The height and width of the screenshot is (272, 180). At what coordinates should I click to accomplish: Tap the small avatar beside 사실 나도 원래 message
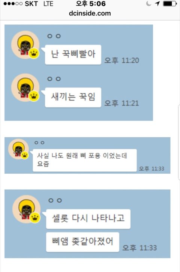point(18,149)
